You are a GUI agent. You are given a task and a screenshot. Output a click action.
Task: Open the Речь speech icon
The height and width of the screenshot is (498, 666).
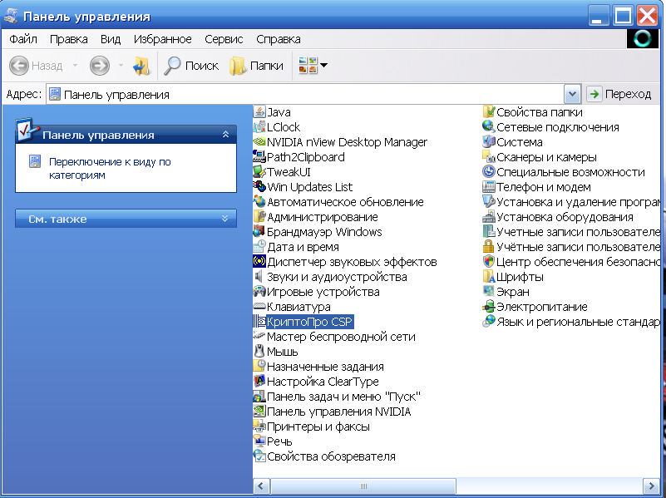(259, 441)
